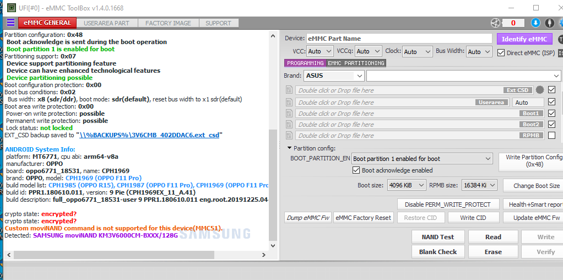Viewport: 563px width, 280px height.
Task: Click the RPMB file slot icon
Action: 289,136
